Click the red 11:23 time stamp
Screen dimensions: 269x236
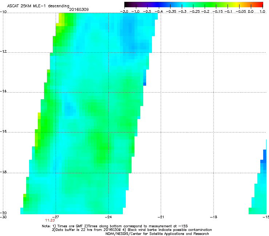click(x=50, y=220)
